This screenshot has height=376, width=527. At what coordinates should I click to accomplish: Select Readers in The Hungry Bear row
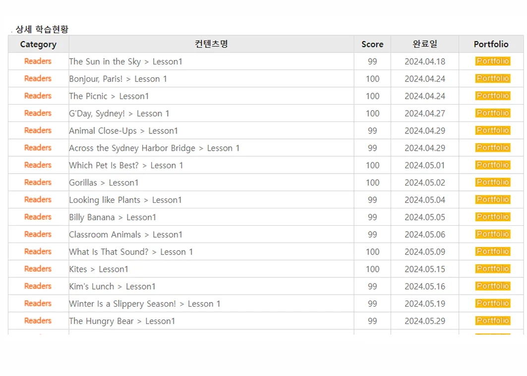click(x=38, y=321)
